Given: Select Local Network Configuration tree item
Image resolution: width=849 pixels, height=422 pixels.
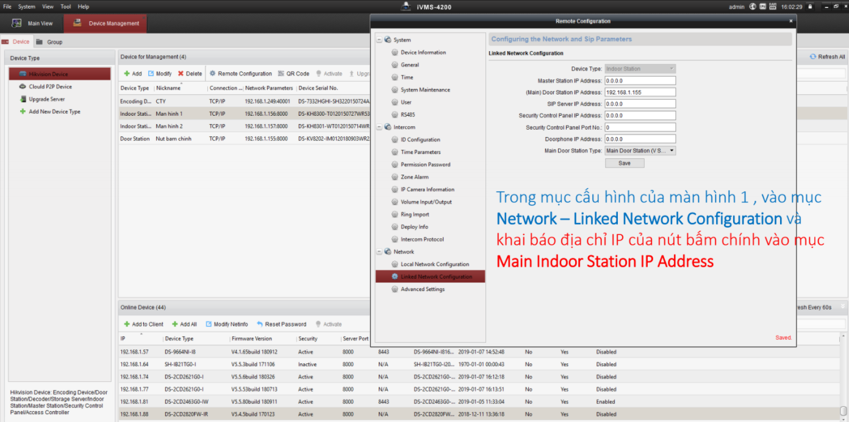Looking at the screenshot, I should [x=434, y=264].
